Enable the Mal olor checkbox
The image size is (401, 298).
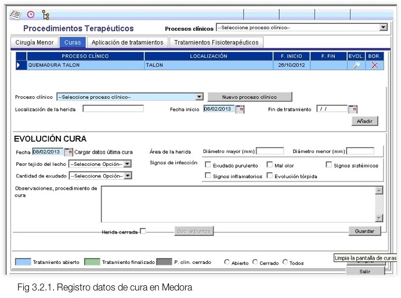(x=270, y=165)
